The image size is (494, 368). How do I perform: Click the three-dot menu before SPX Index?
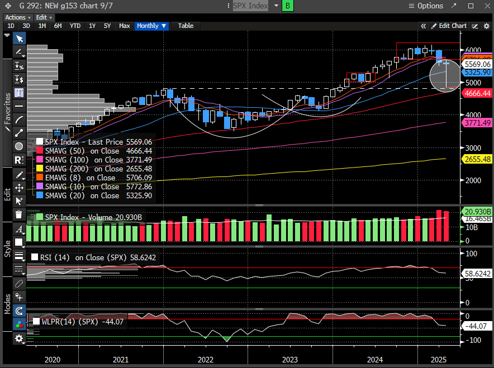tap(229, 6)
